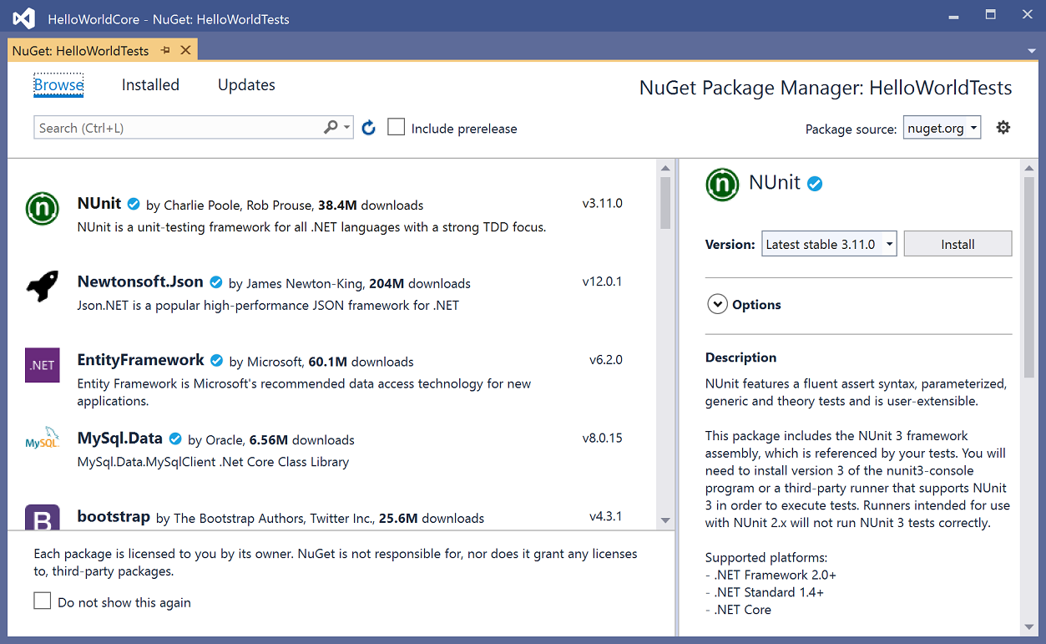Change the Package source dropdown

pyautogui.click(x=942, y=127)
